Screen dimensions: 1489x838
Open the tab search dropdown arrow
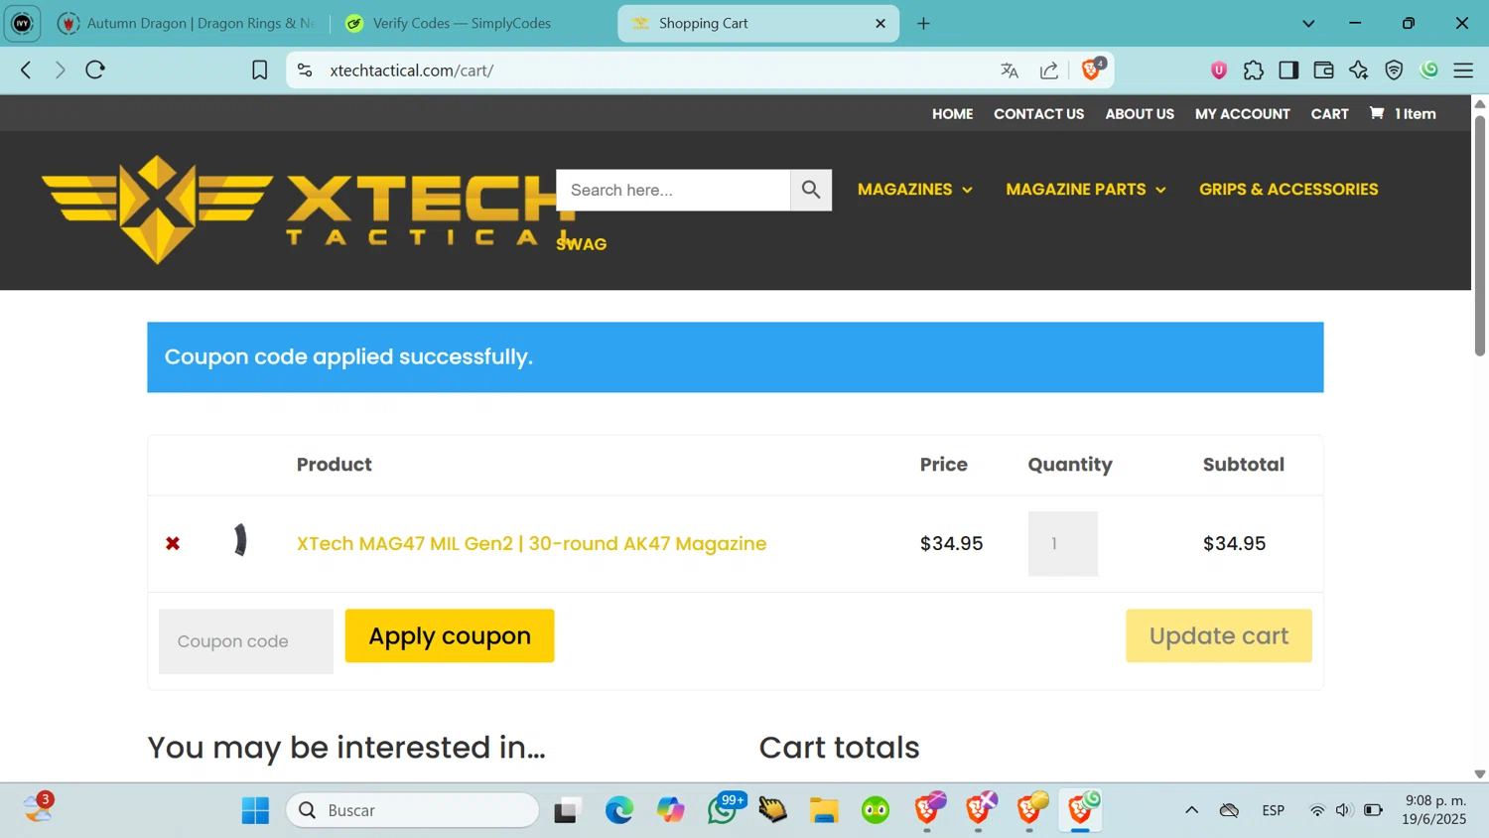pyautogui.click(x=1308, y=23)
